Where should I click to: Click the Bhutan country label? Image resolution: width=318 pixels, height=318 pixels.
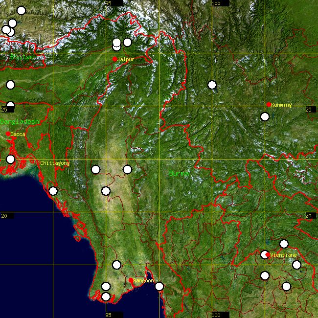coord(22,57)
